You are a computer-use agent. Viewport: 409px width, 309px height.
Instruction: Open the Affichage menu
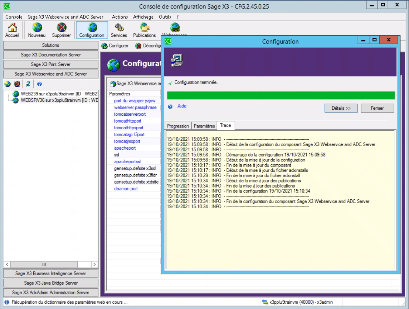(x=143, y=17)
